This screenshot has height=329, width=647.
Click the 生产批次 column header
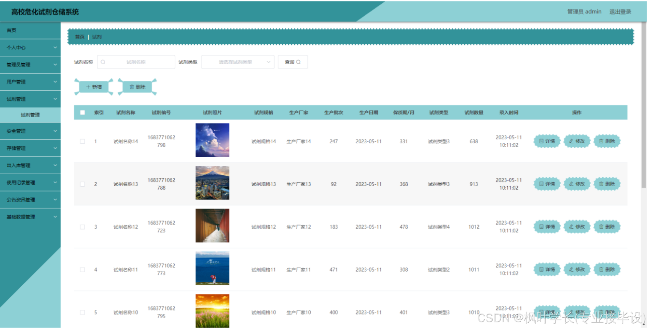(x=334, y=112)
